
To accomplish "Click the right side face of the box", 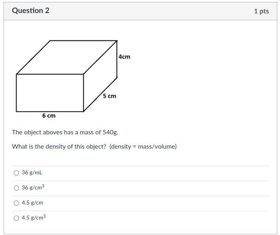I will [x=100, y=76].
